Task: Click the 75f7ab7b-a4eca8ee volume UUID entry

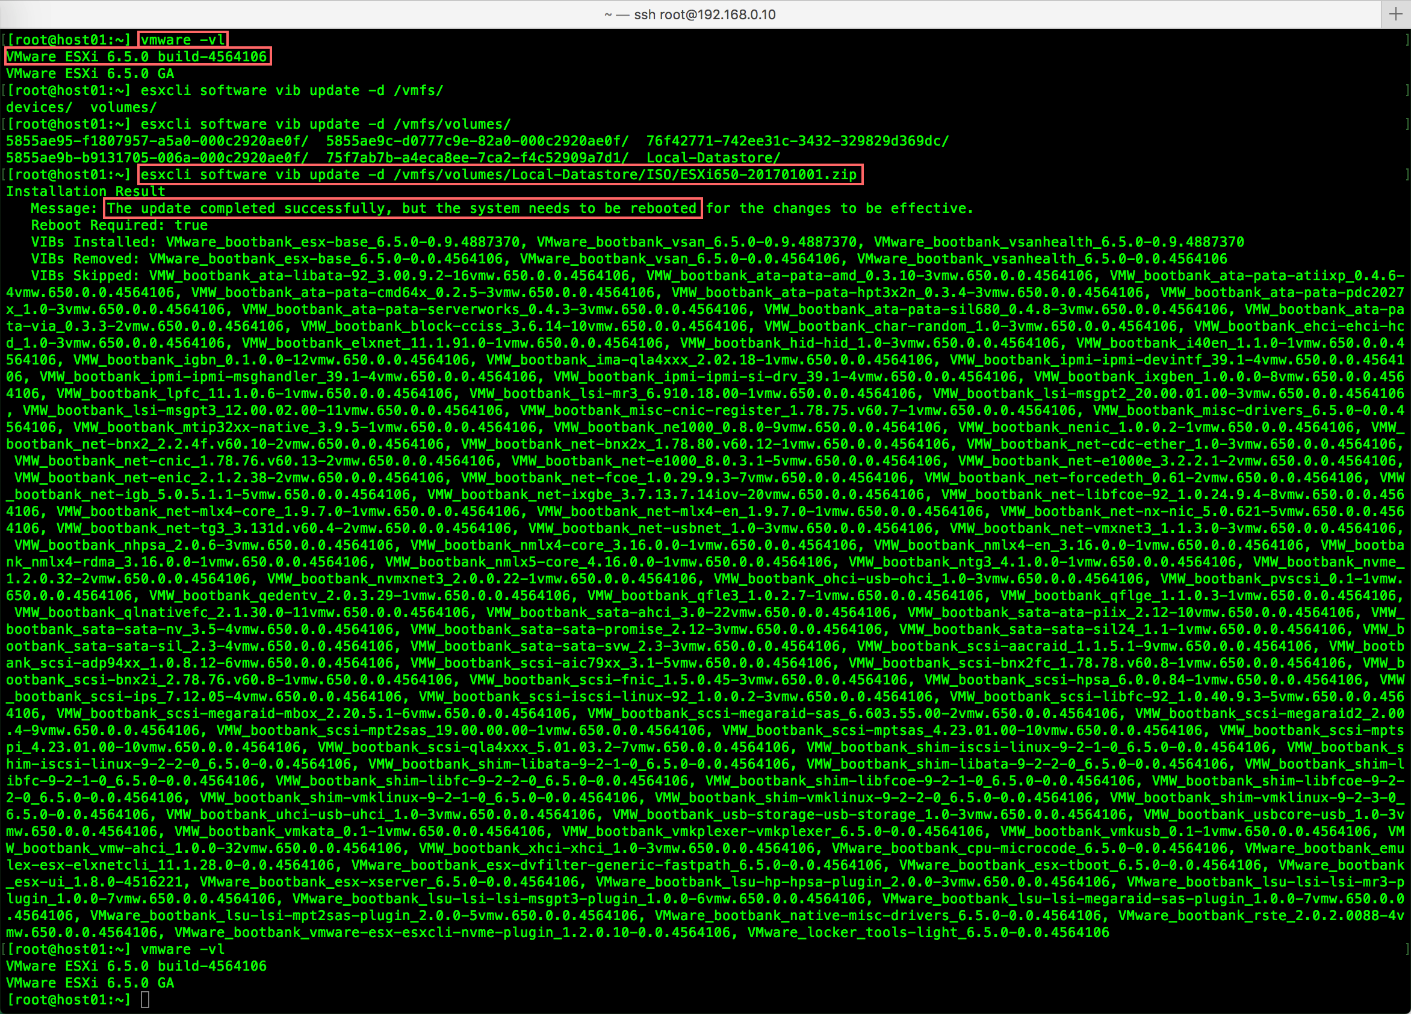Action: tap(477, 158)
